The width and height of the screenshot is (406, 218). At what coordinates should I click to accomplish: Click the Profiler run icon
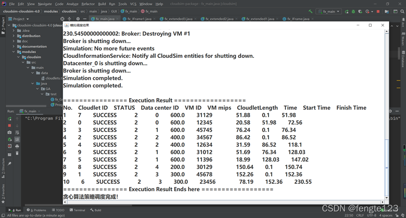pyautogui.click(x=367, y=11)
